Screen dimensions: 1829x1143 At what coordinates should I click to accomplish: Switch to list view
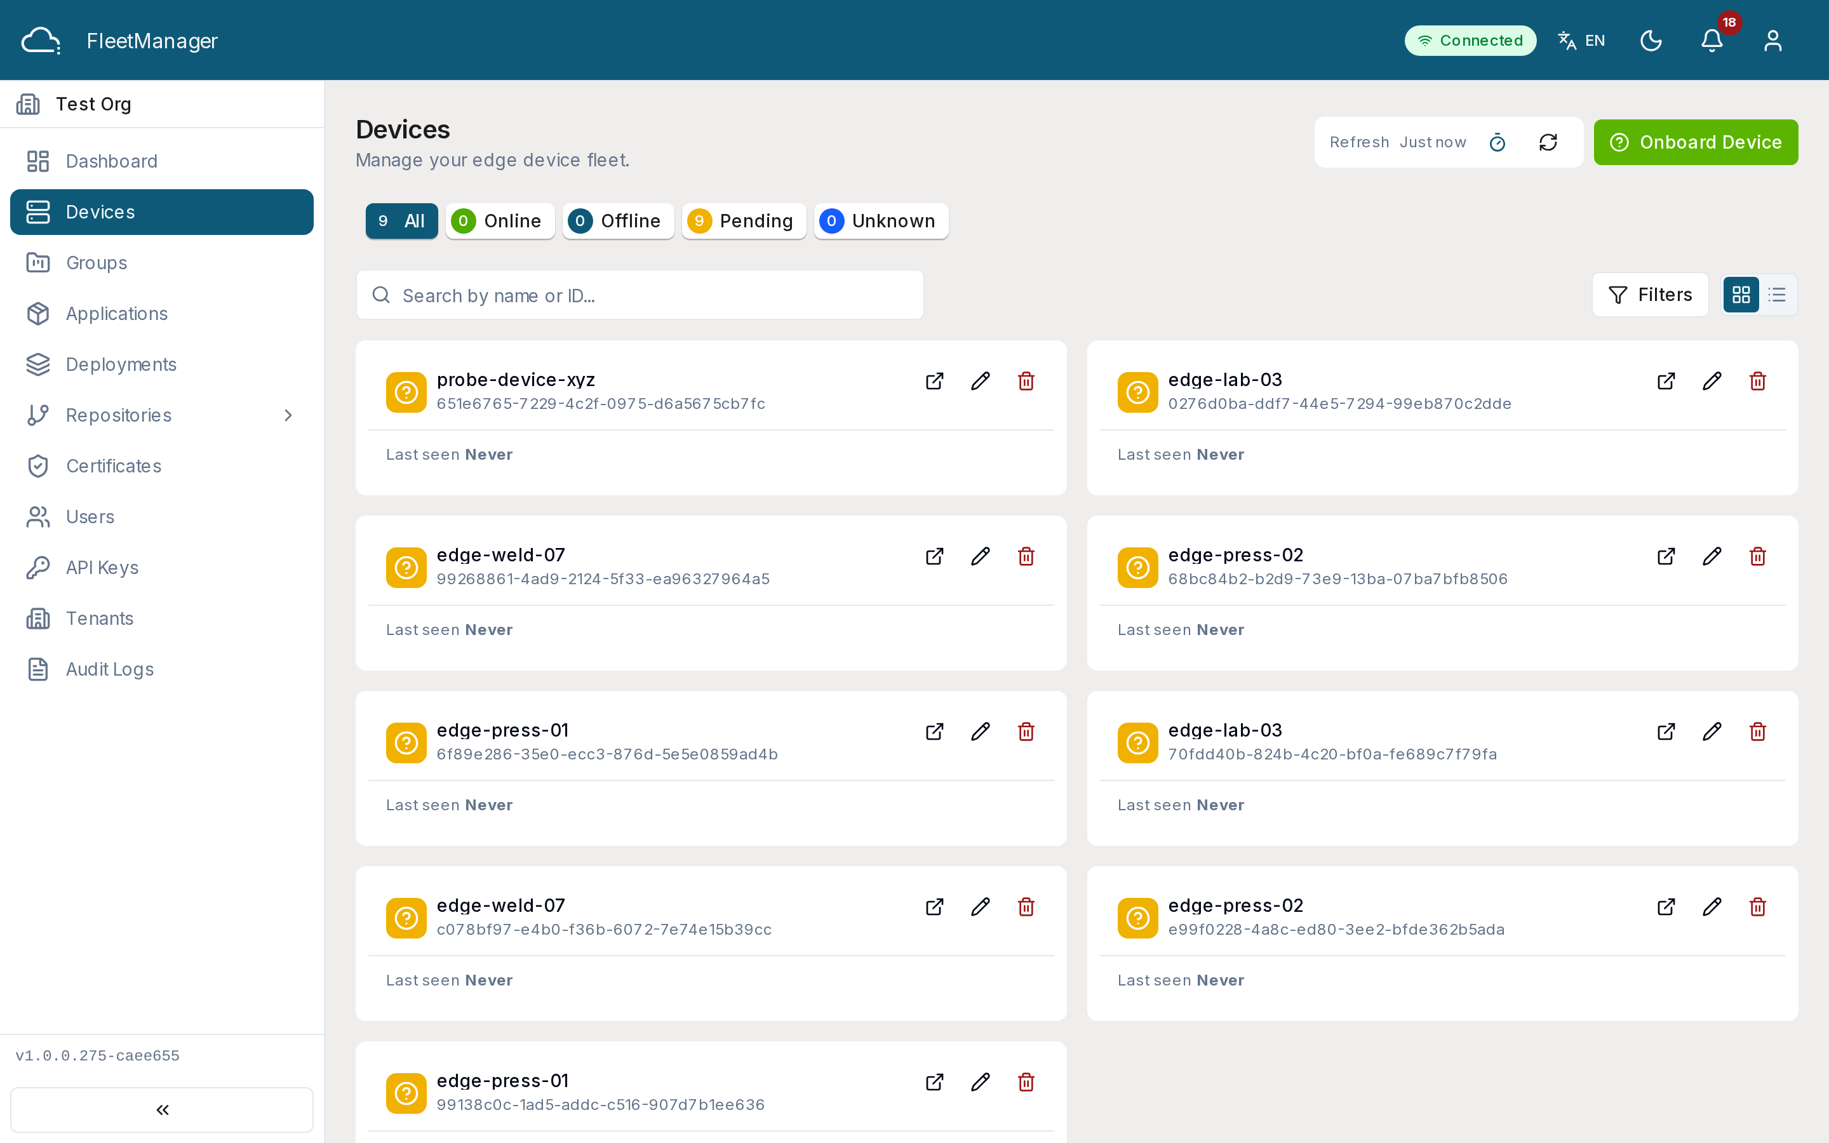click(x=1777, y=295)
